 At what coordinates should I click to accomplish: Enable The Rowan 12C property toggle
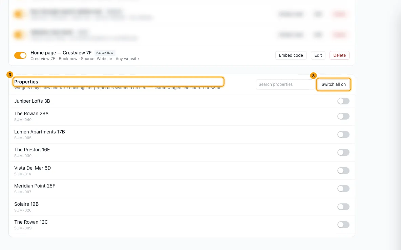click(343, 225)
